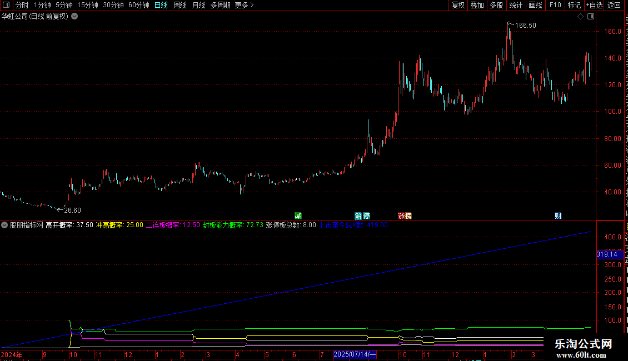
Task: Click the 2024年 label on time axis
Action: tap(12, 354)
